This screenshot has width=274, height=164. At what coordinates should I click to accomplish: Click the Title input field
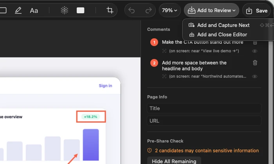204,108
